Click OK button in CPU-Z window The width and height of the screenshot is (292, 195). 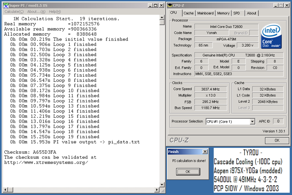277,141
